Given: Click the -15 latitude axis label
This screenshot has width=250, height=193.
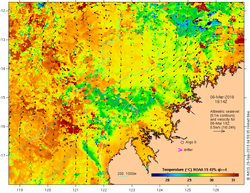Looking at the screenshot, I should point(3,98).
